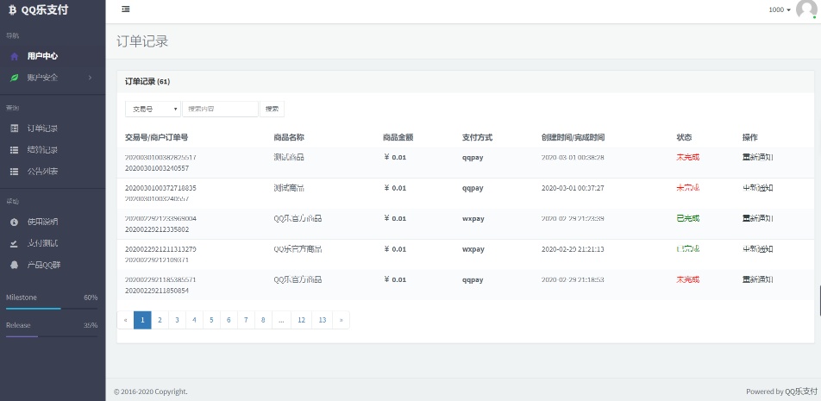Click 重新通知 for the first order
The width and height of the screenshot is (821, 401).
[757, 158]
